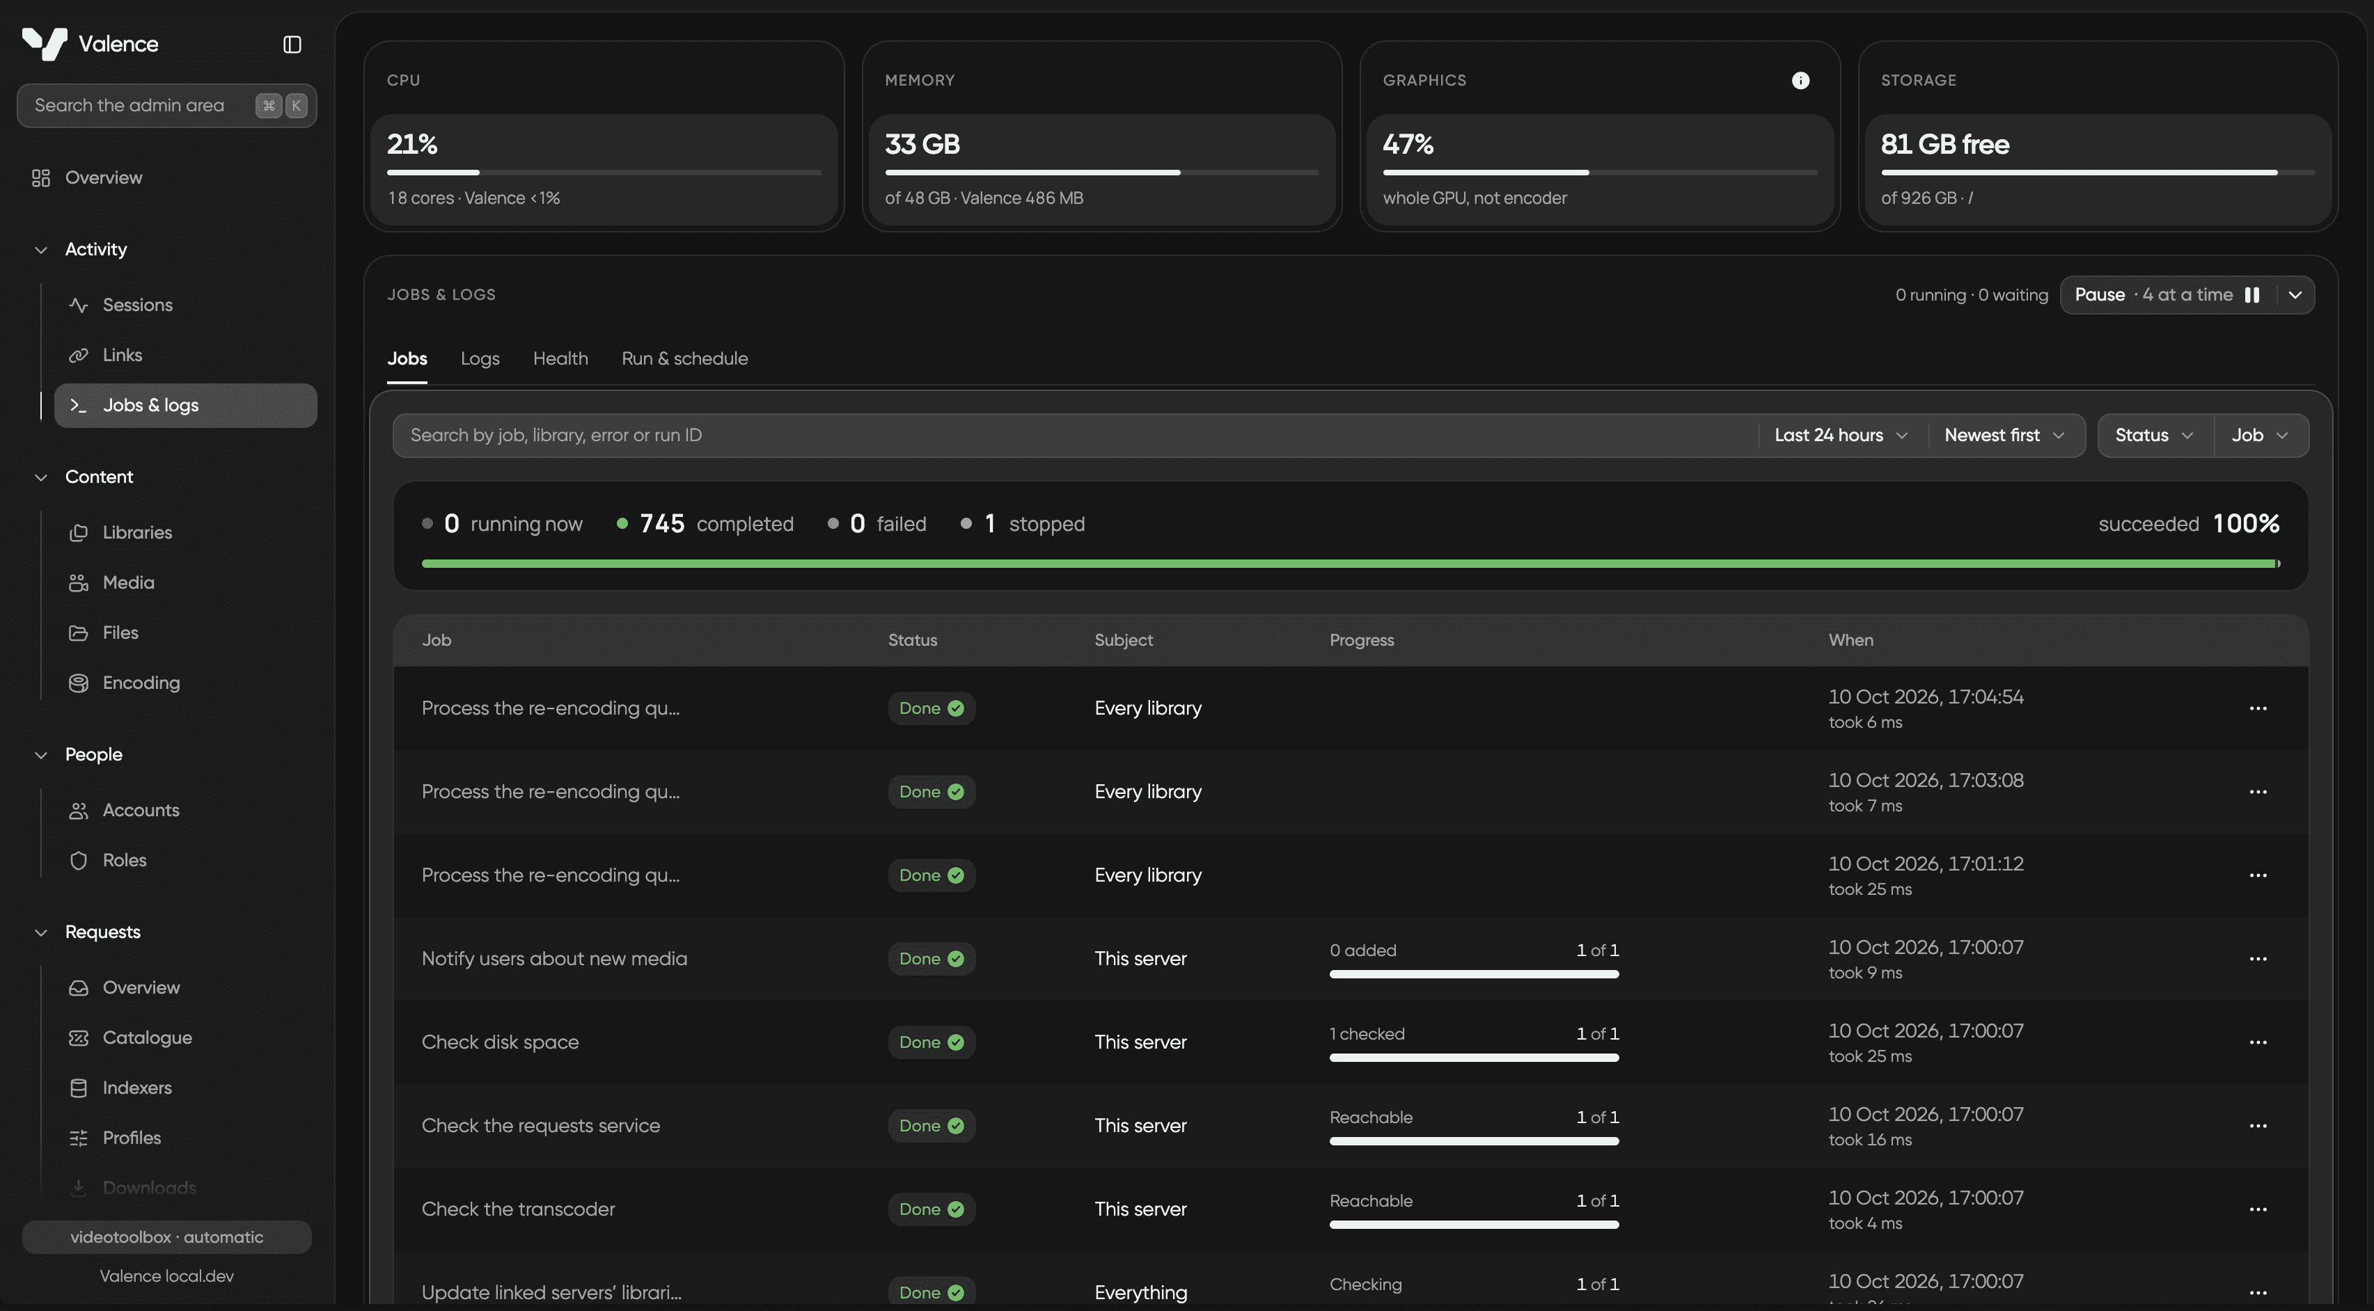Focus the Search the admin area field

click(167, 106)
